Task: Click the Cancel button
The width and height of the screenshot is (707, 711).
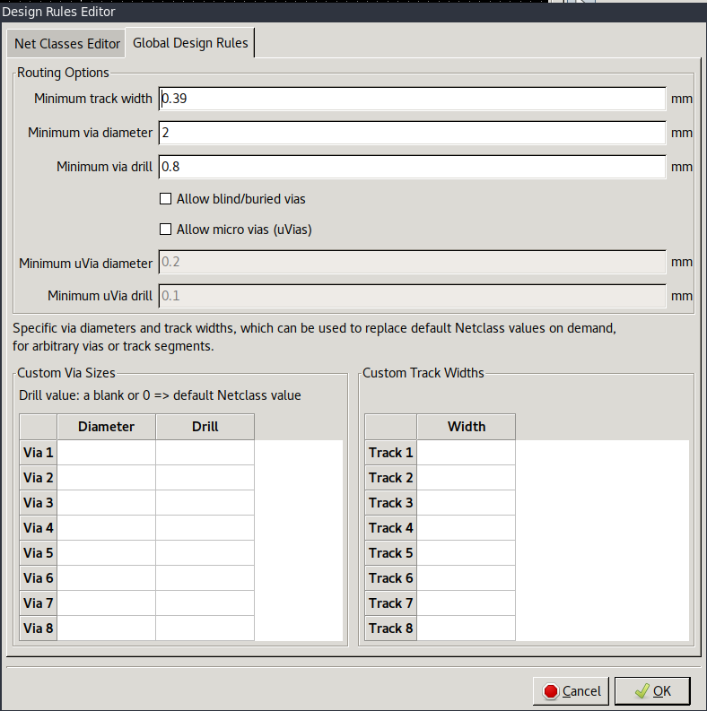Action: [x=571, y=691]
